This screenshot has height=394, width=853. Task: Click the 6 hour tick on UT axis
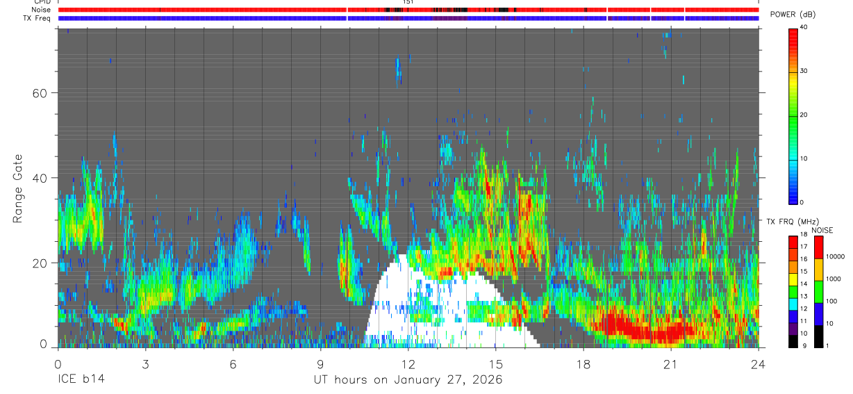pyautogui.click(x=233, y=363)
